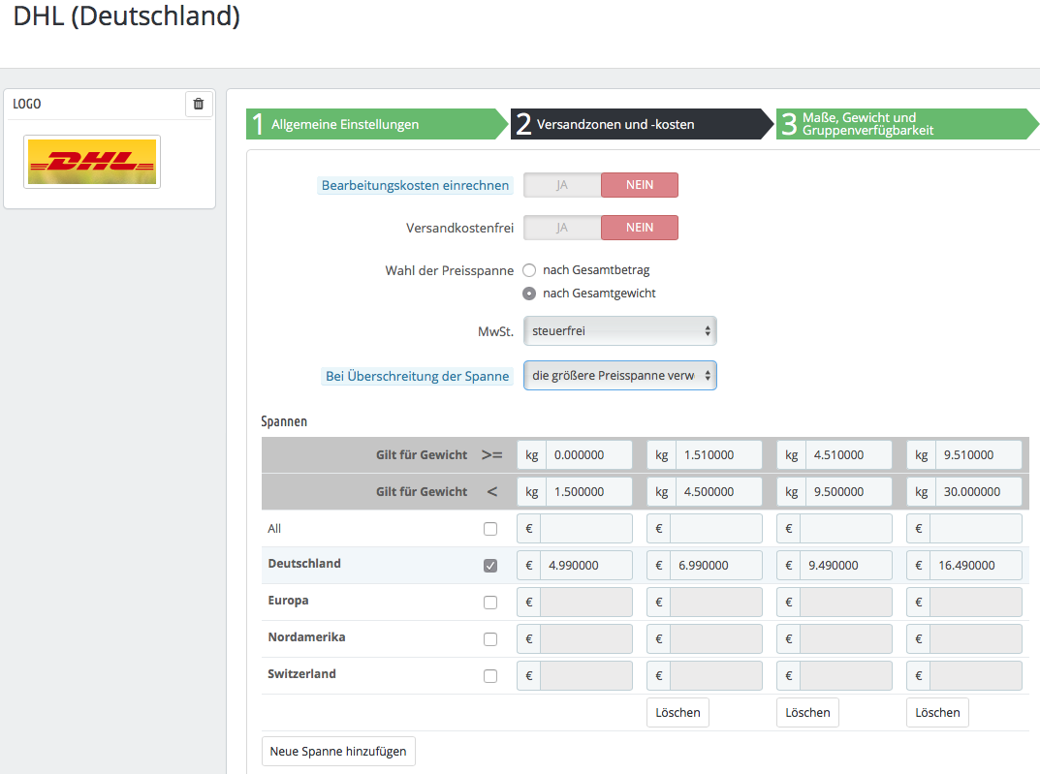Screen dimensions: 1040x774
Task: Select the nach Gesamtgewicht radio option
Action: pos(529,294)
